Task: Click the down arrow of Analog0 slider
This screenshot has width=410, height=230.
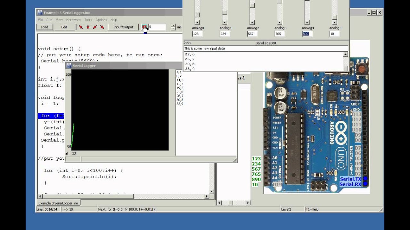Action: (x=197, y=23)
